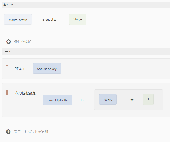Select the Marital Status field chip

[18, 19]
